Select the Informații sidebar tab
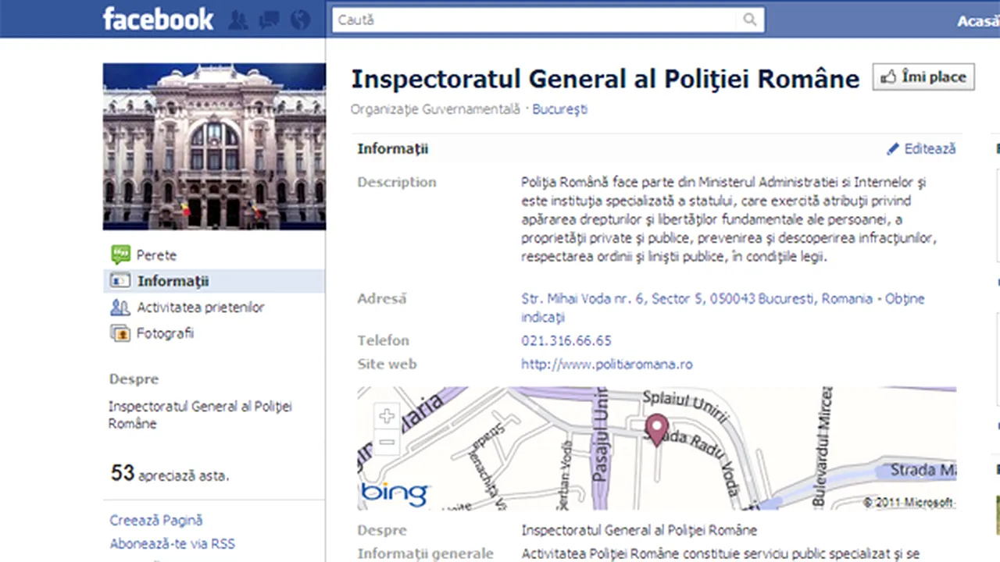The image size is (1000, 562). click(213, 281)
